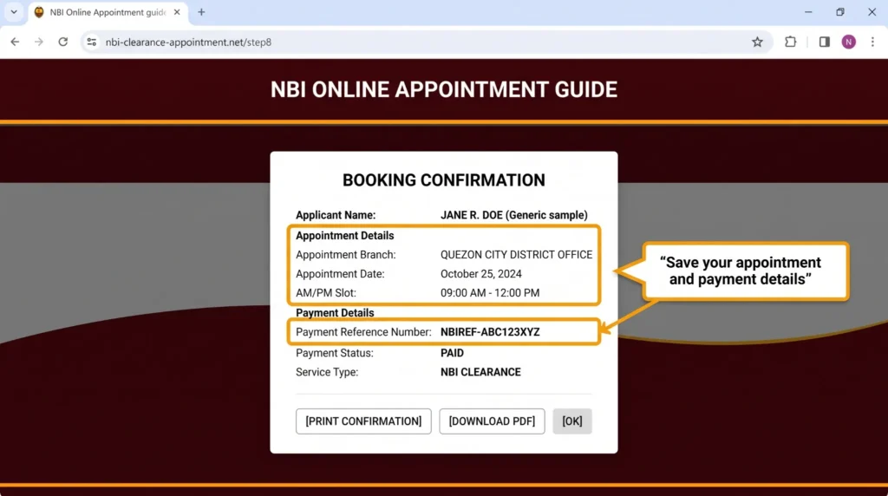Click the Applicant Name label
The height and width of the screenshot is (496, 888).
click(336, 215)
